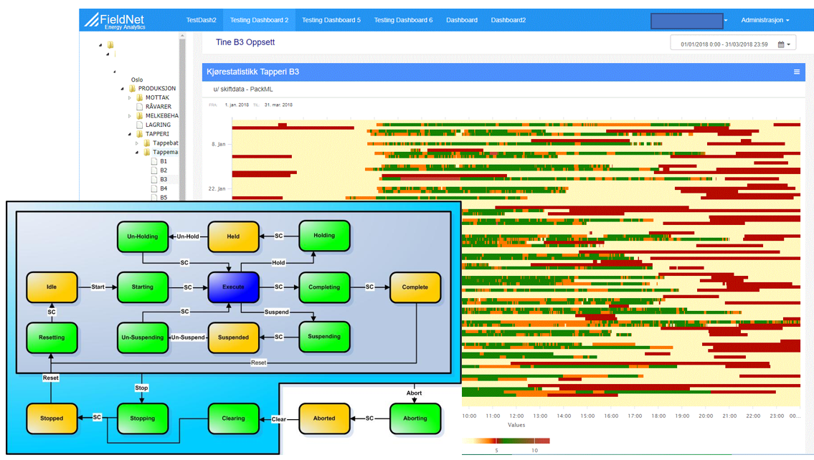Collapse the TAPPERI tree node
This screenshot has width=814, height=460.
[x=130, y=134]
